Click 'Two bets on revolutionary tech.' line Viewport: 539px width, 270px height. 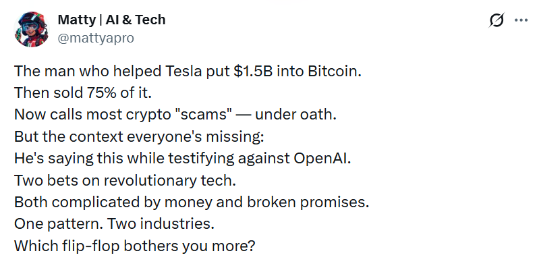pyautogui.click(x=125, y=180)
